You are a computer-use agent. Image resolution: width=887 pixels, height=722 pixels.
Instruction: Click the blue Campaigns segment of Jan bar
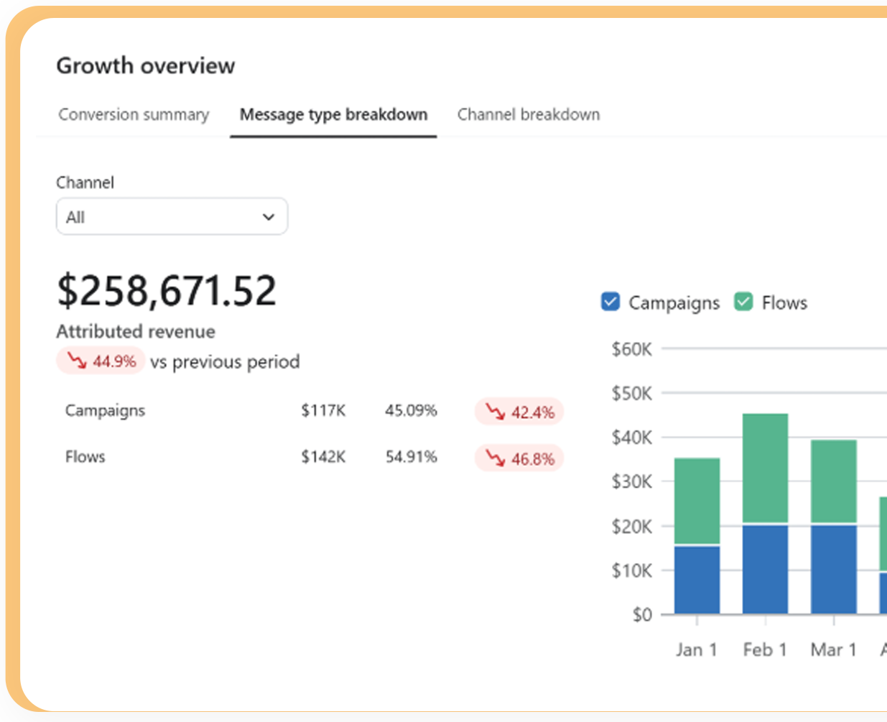pyautogui.click(x=697, y=579)
